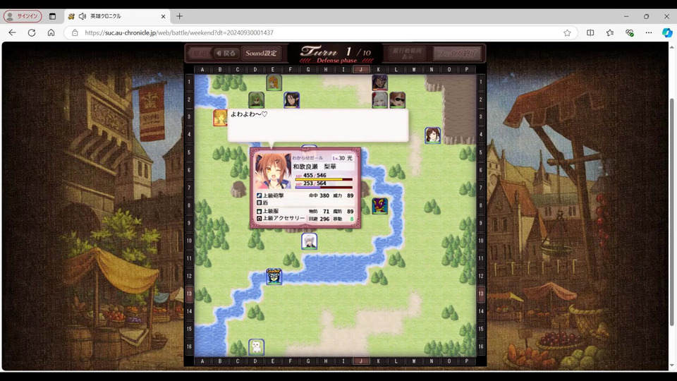Viewport: 677px width, 381px height.
Task: Click the 撤退 retreat button
Action: (x=200, y=53)
